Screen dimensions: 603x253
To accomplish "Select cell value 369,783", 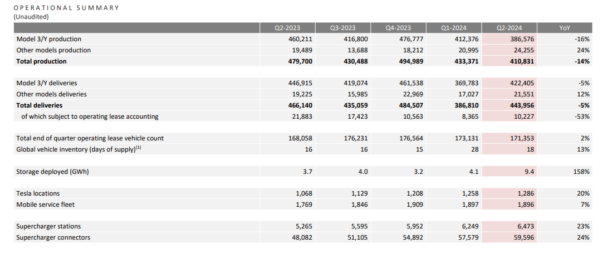I will pyautogui.click(x=466, y=83).
